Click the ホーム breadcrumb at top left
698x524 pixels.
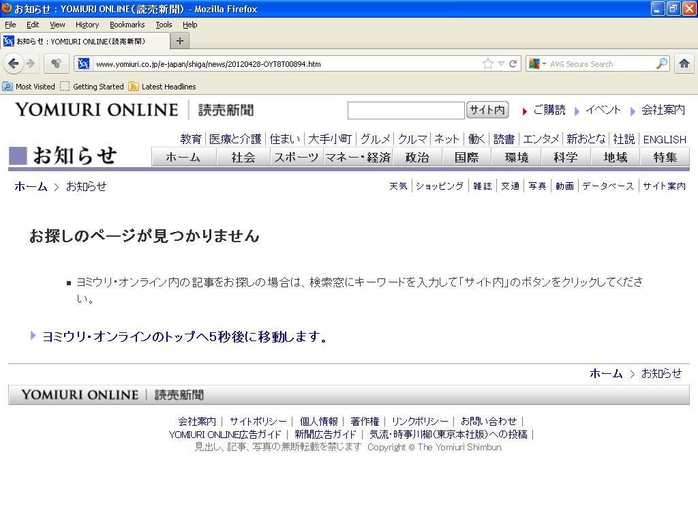(x=31, y=186)
